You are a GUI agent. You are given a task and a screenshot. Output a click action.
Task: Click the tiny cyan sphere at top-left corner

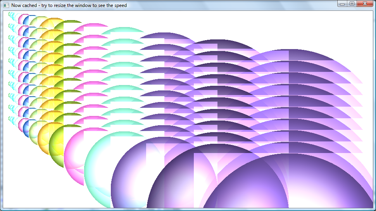(x=10, y=15)
